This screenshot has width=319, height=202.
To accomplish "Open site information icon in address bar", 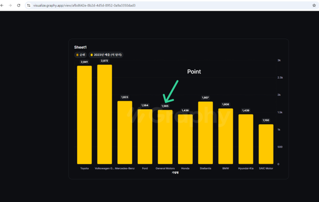I will (x=29, y=5).
